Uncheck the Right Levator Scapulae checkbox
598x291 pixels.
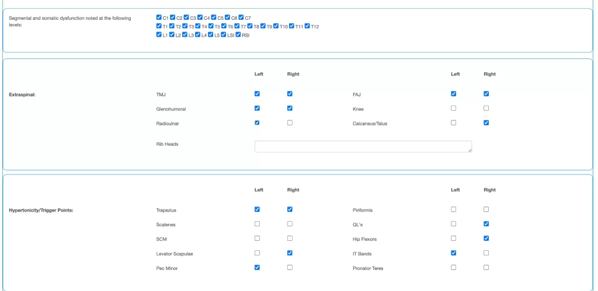[x=290, y=253]
